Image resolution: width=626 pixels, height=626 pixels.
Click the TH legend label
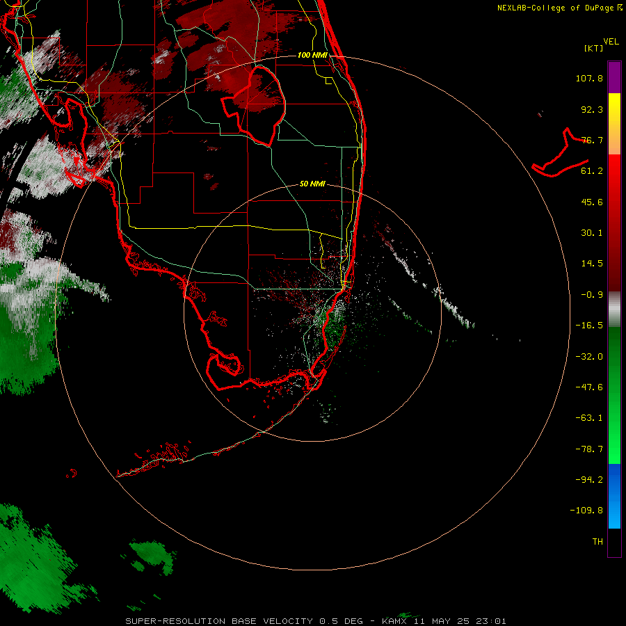click(597, 542)
